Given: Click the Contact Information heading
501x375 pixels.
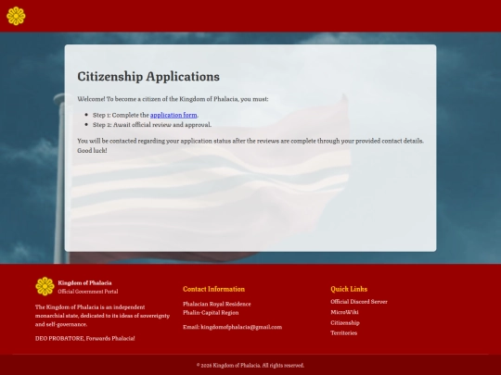Looking at the screenshot, I should tap(213, 289).
